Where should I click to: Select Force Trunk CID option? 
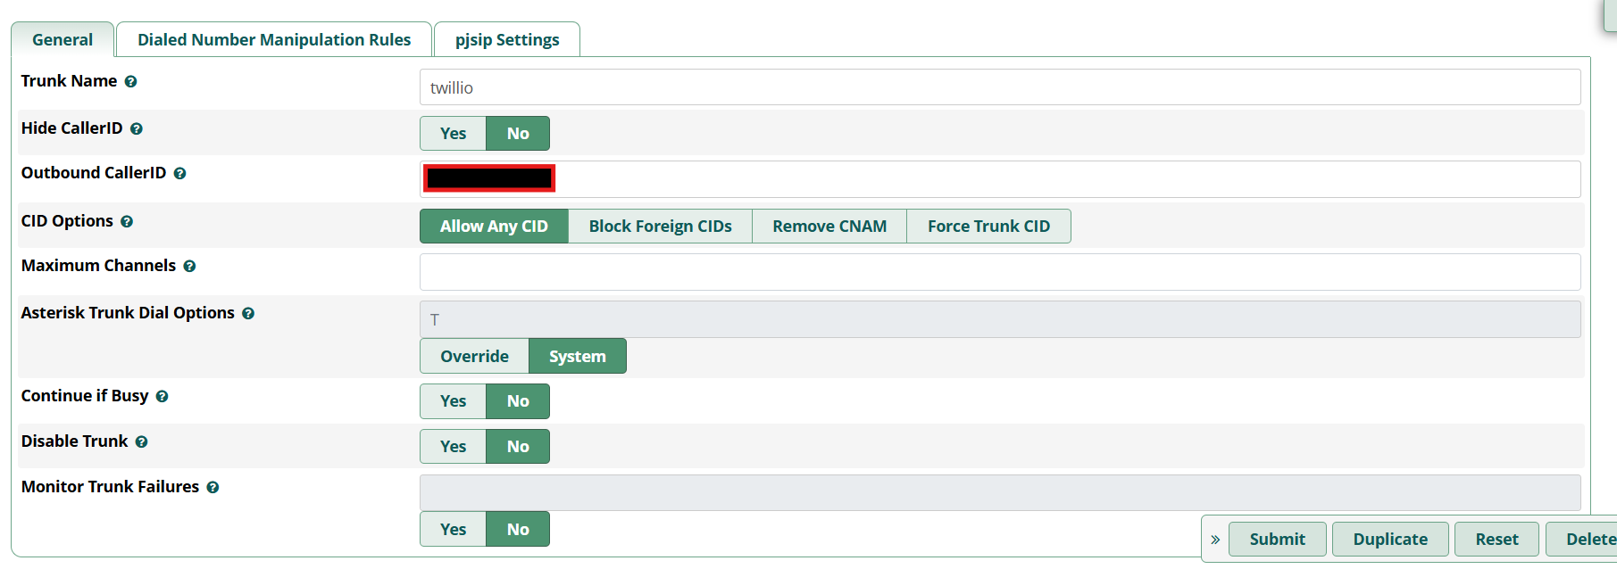988,227
